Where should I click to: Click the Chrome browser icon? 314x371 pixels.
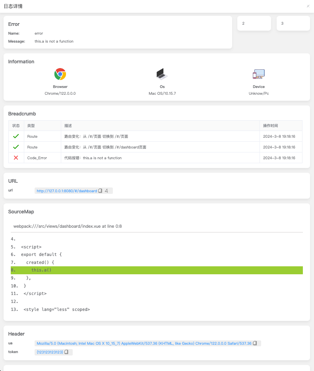coord(60,74)
